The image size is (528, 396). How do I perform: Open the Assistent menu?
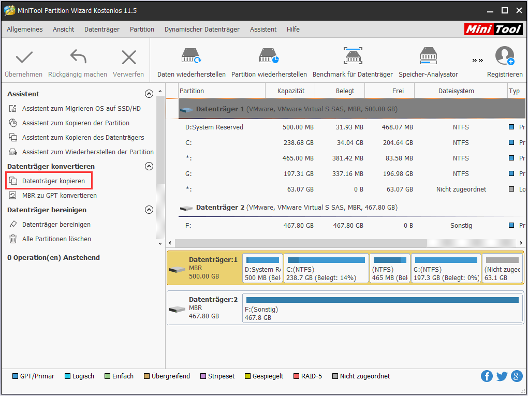pos(263,30)
